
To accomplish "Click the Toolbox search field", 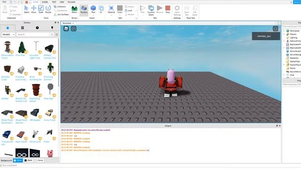I will tap(33, 34).
